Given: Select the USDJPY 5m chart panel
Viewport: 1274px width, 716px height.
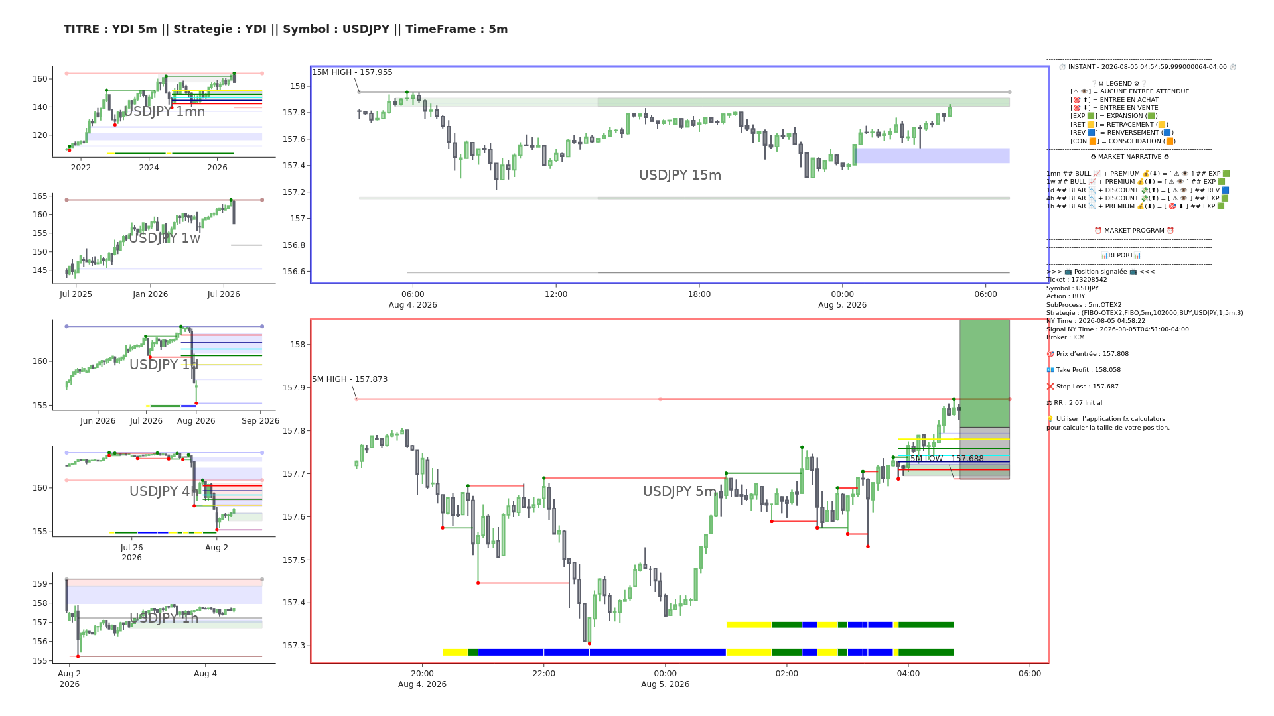Looking at the screenshot, I should 679,491.
